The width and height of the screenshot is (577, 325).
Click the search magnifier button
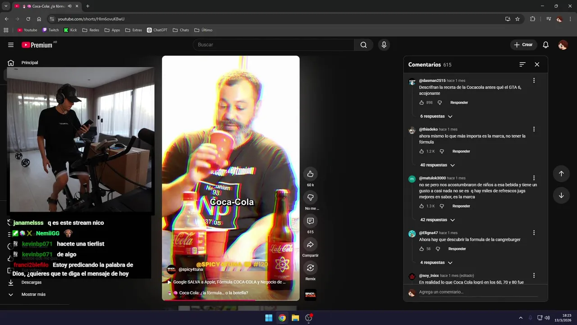pyautogui.click(x=363, y=45)
